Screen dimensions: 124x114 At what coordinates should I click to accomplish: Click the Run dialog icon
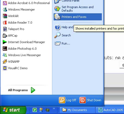57,43
